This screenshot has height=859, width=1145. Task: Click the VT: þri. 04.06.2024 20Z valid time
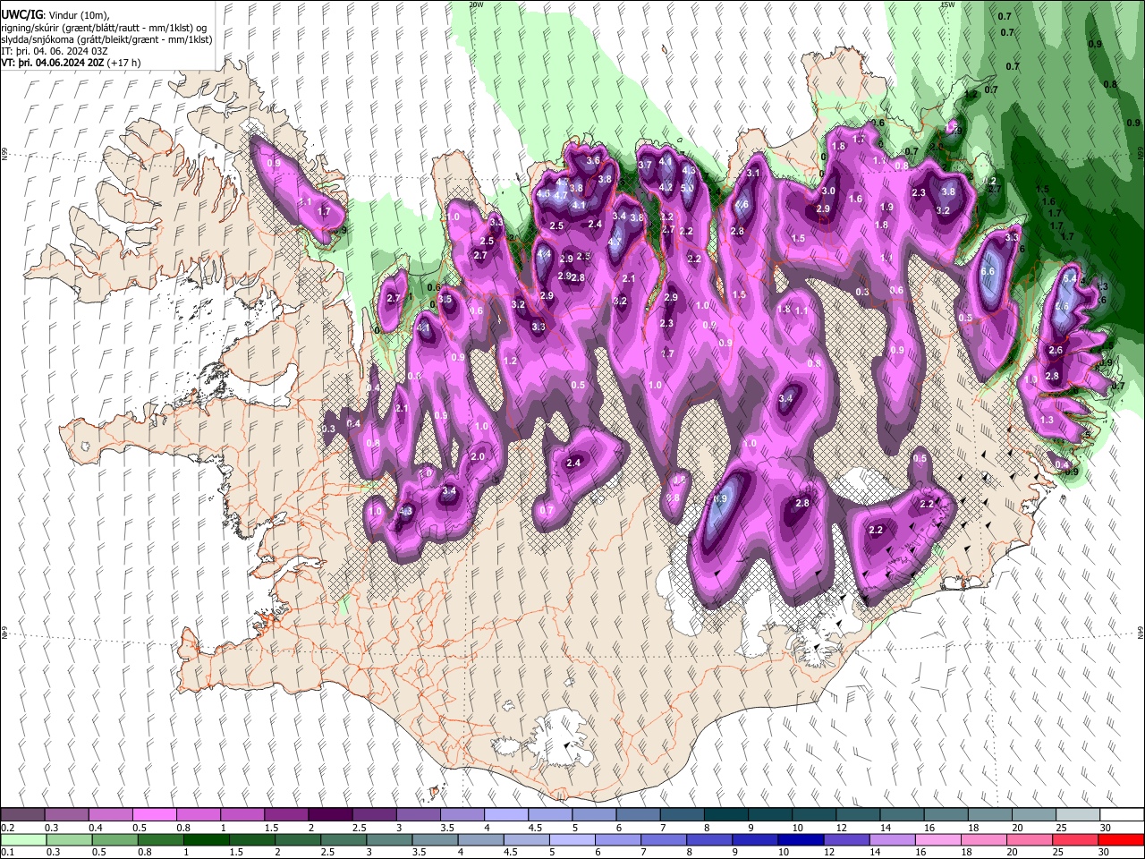[53, 64]
